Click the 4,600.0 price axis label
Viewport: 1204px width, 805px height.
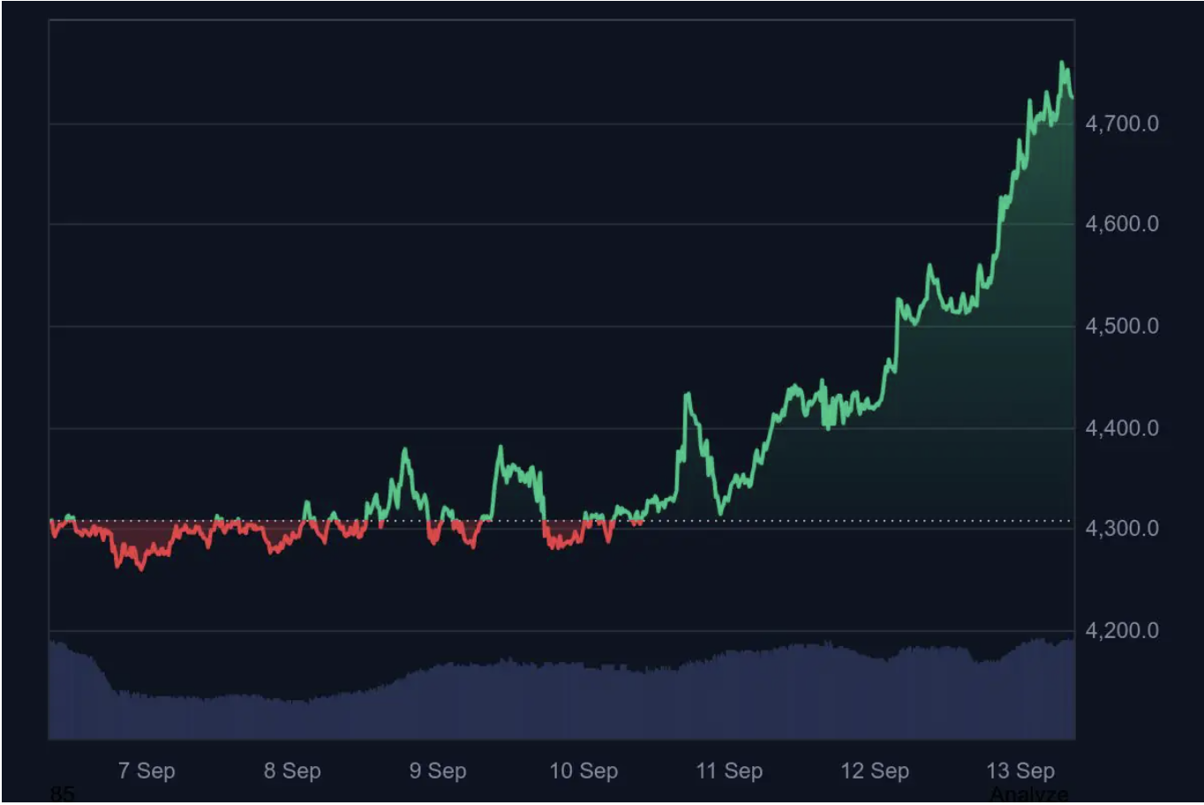click(1122, 224)
